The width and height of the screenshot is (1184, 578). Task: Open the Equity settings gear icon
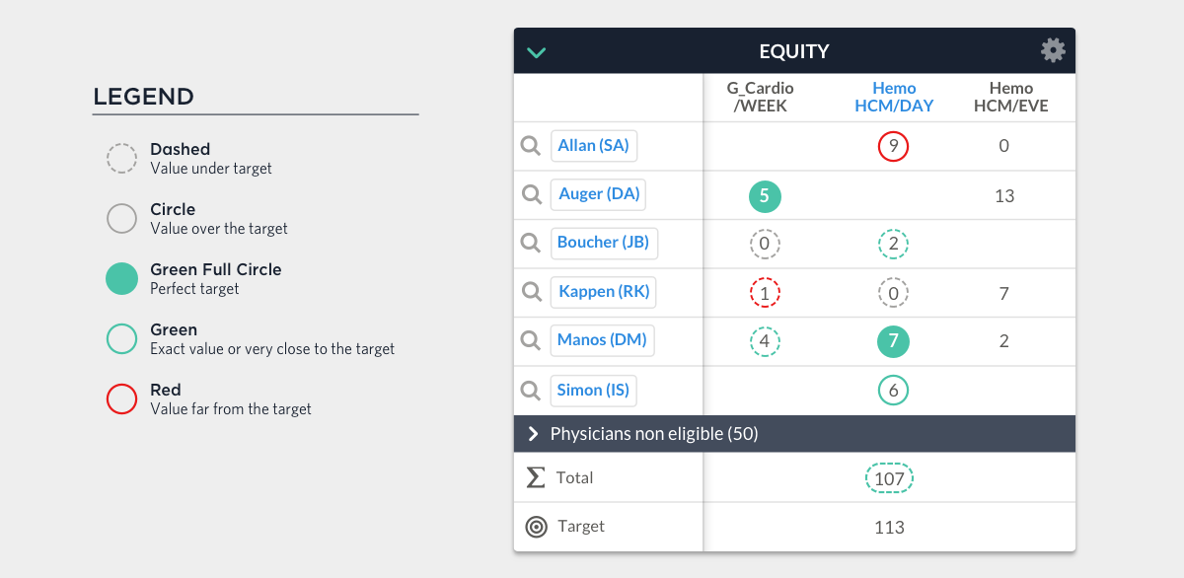coord(1053,50)
